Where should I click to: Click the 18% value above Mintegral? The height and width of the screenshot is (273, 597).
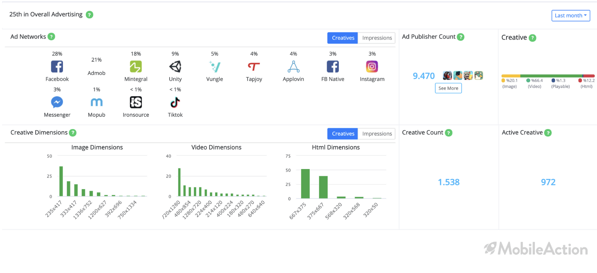point(136,54)
